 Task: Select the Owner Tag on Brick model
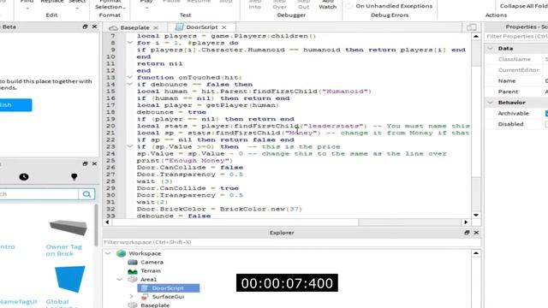(x=68, y=228)
